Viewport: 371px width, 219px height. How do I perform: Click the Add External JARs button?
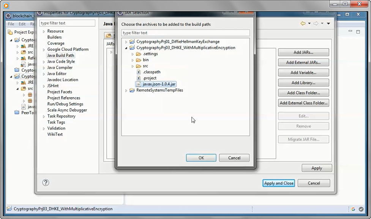coord(303,62)
